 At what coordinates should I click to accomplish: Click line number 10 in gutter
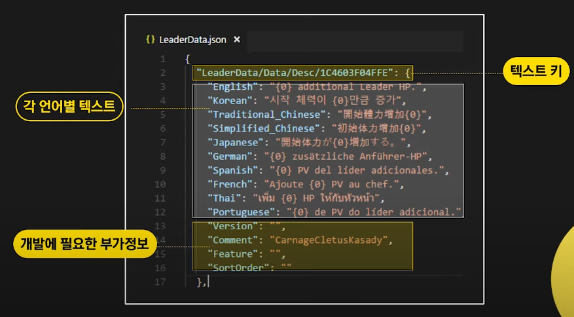coord(160,184)
